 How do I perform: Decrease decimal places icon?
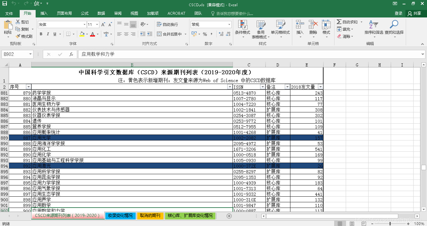229,34
